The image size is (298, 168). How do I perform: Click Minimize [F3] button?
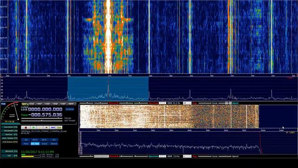pyautogui.click(x=9, y=151)
